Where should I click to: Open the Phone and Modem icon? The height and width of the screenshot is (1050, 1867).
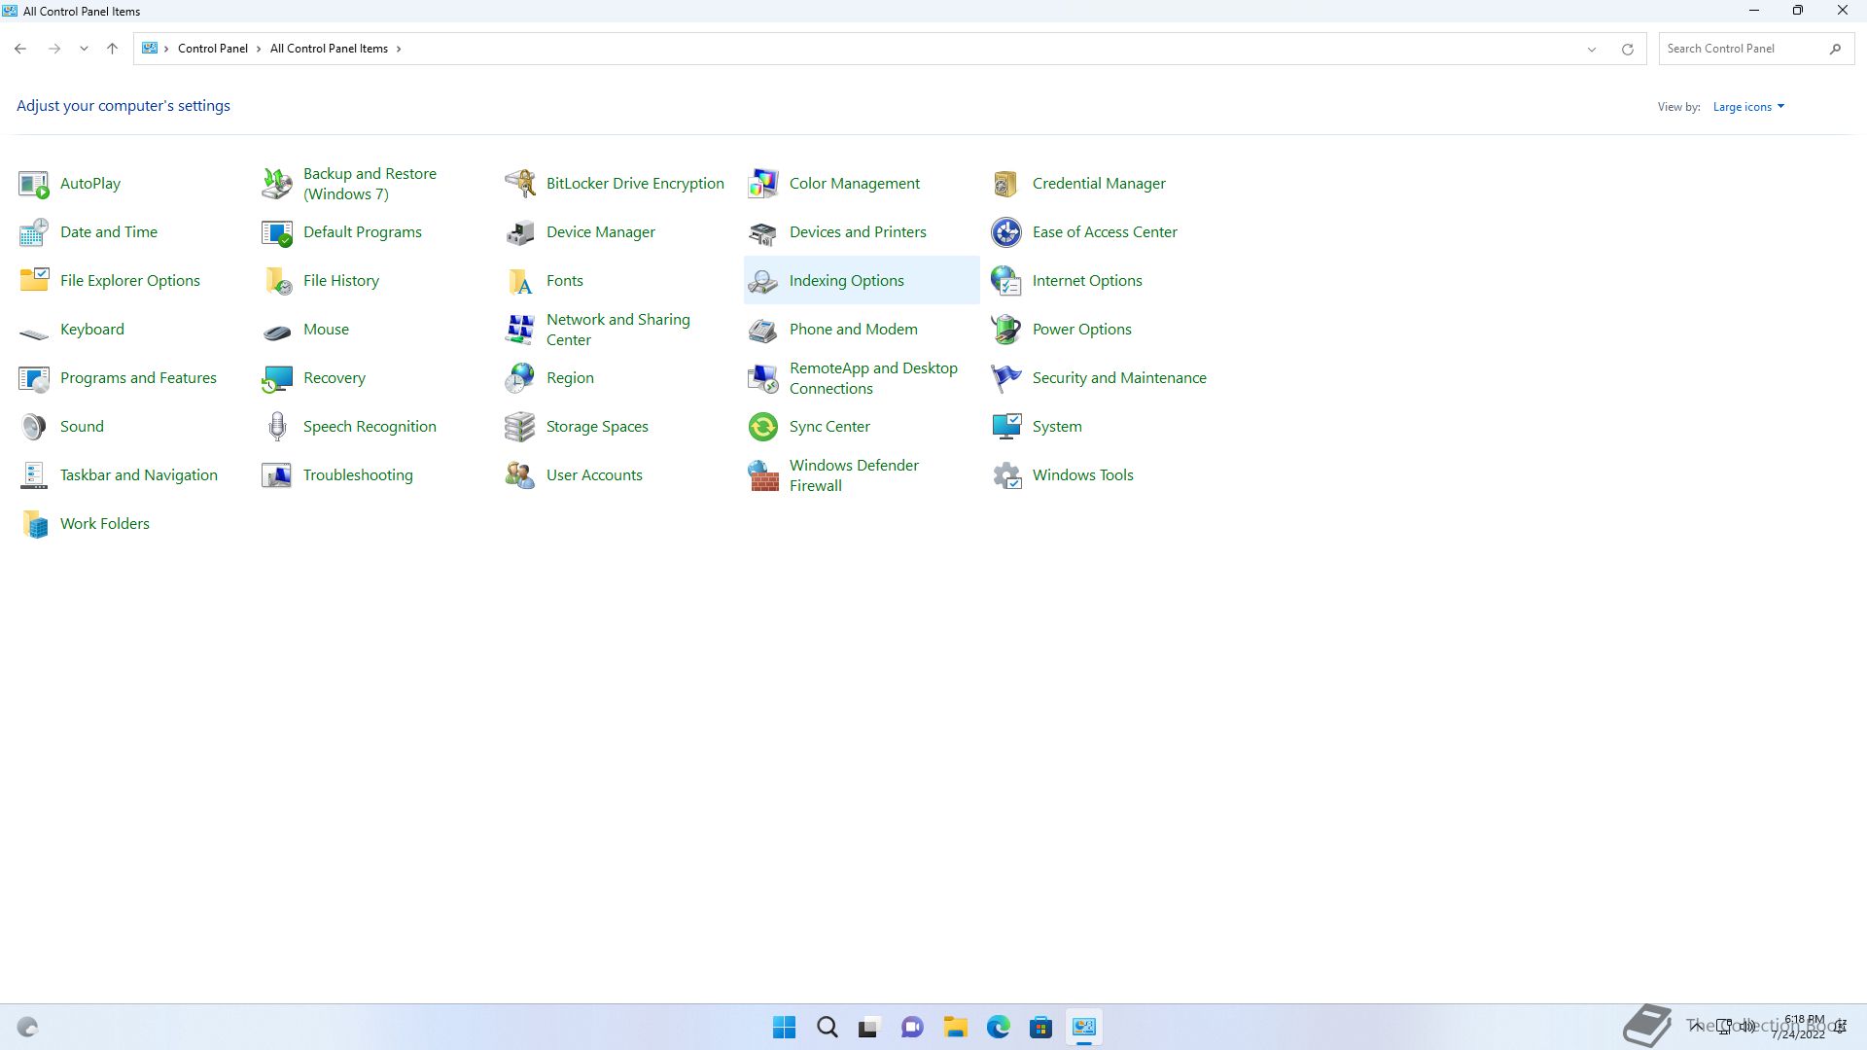tap(763, 330)
